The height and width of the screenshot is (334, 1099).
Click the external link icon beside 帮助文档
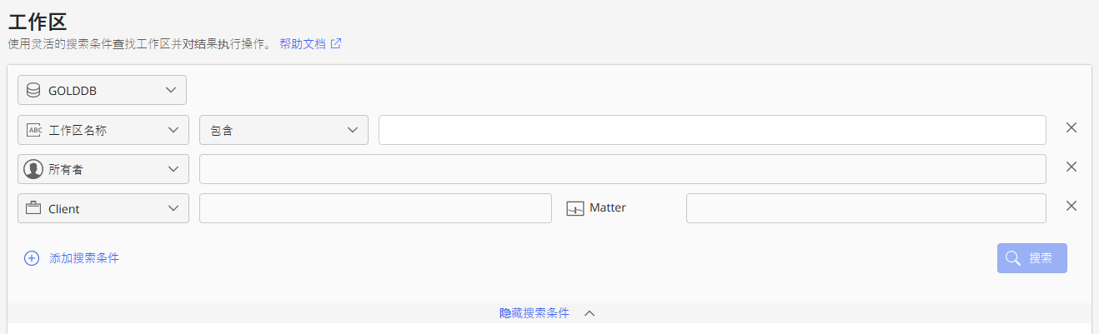pyautogui.click(x=336, y=43)
